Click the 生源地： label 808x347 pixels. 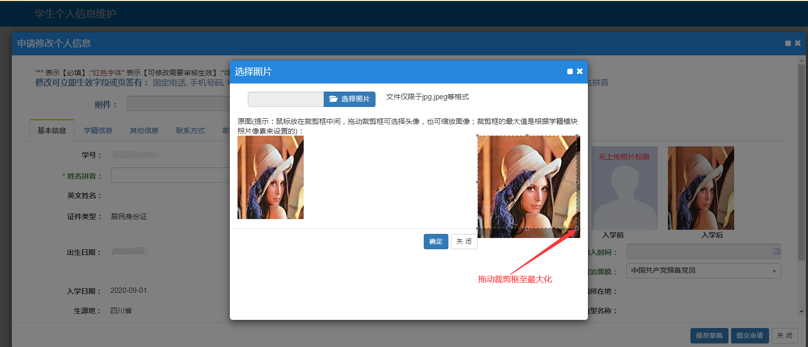(x=88, y=311)
